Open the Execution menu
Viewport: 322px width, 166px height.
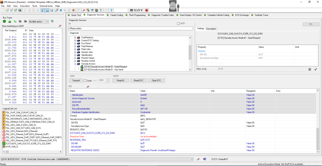[x=25, y=6]
